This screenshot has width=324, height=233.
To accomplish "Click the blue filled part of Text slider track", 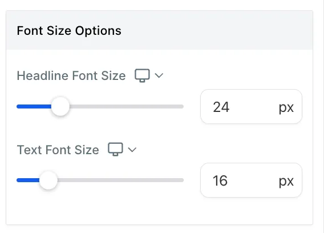I will (28, 180).
